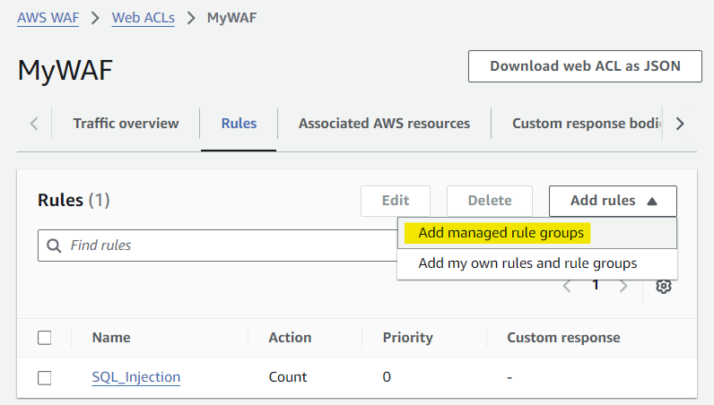
Task: Open the Associated AWS resources tab
Action: point(384,124)
